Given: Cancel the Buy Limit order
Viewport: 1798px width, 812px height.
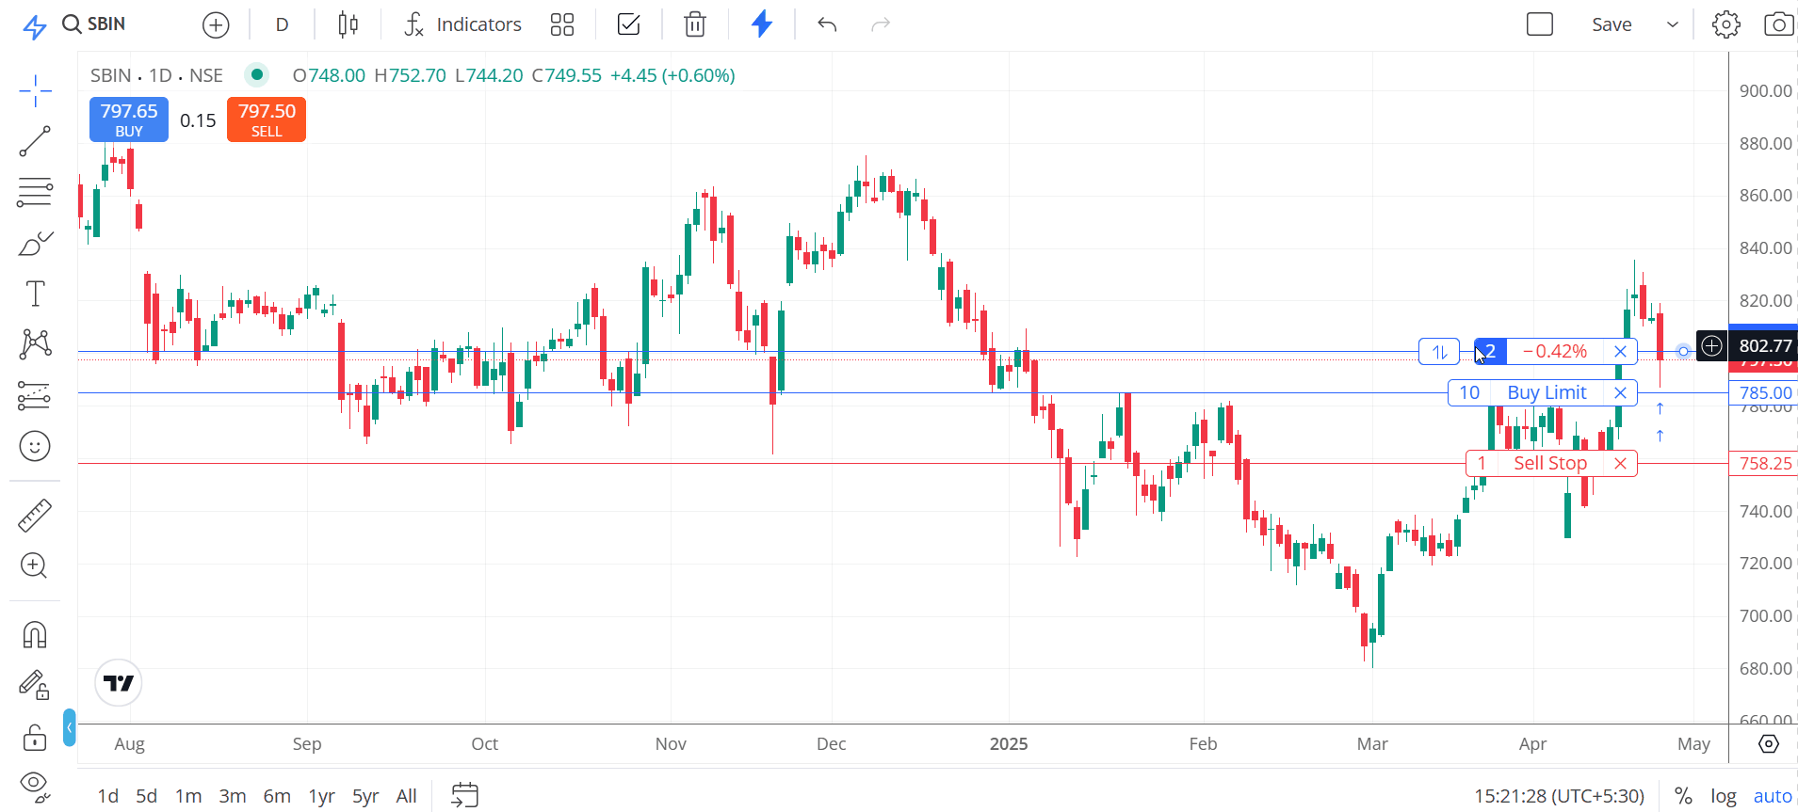Looking at the screenshot, I should pyautogui.click(x=1620, y=392).
